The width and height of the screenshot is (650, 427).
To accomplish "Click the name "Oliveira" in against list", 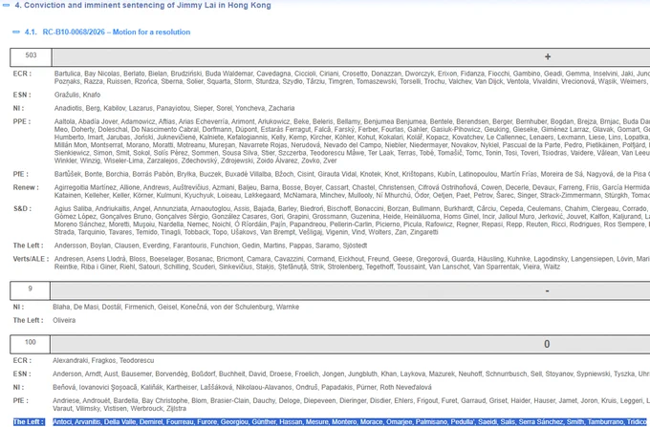I will pos(64,320).
